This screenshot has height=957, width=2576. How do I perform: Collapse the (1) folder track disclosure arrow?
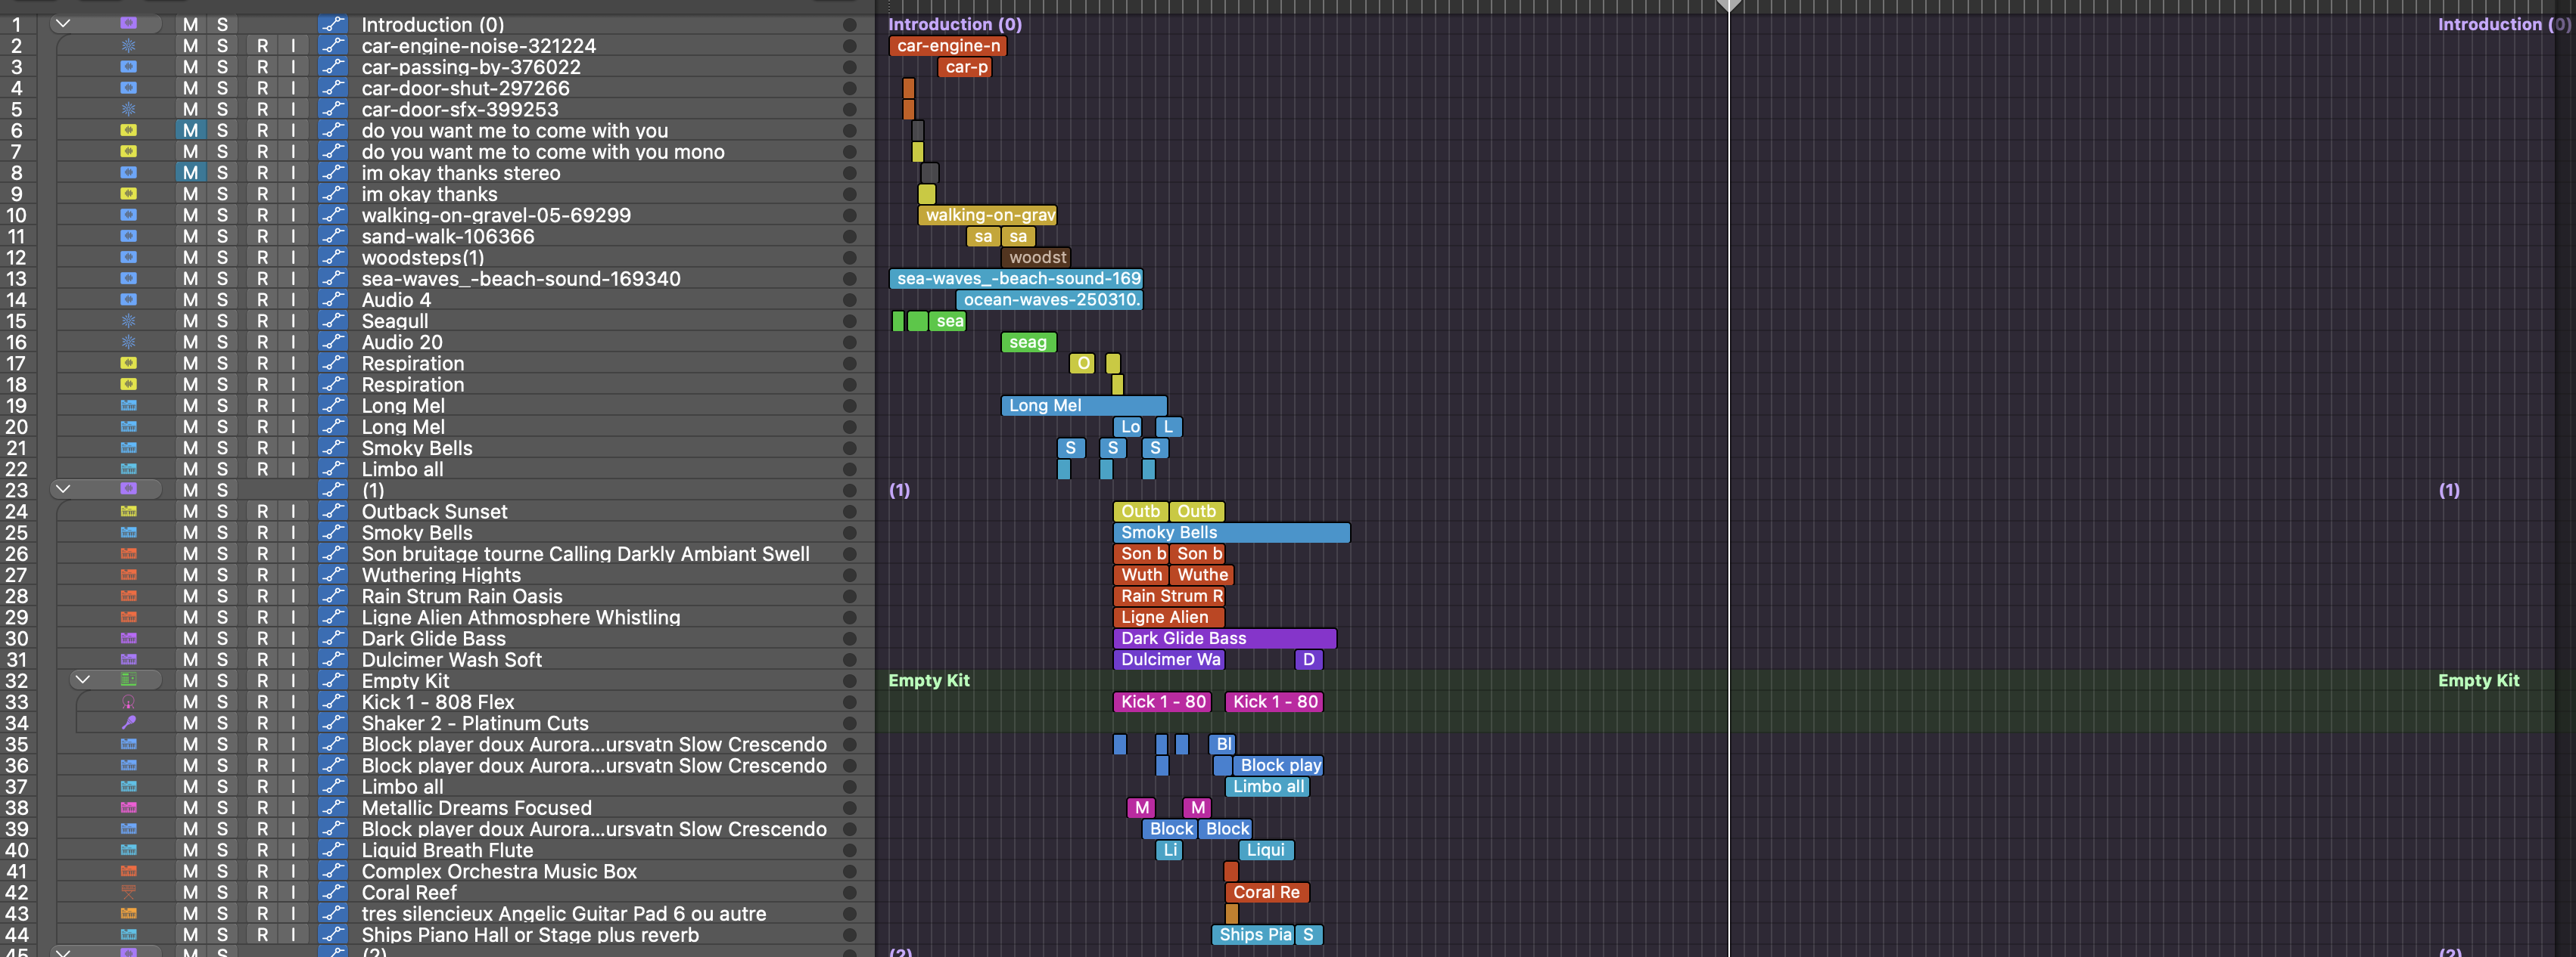[x=63, y=490]
